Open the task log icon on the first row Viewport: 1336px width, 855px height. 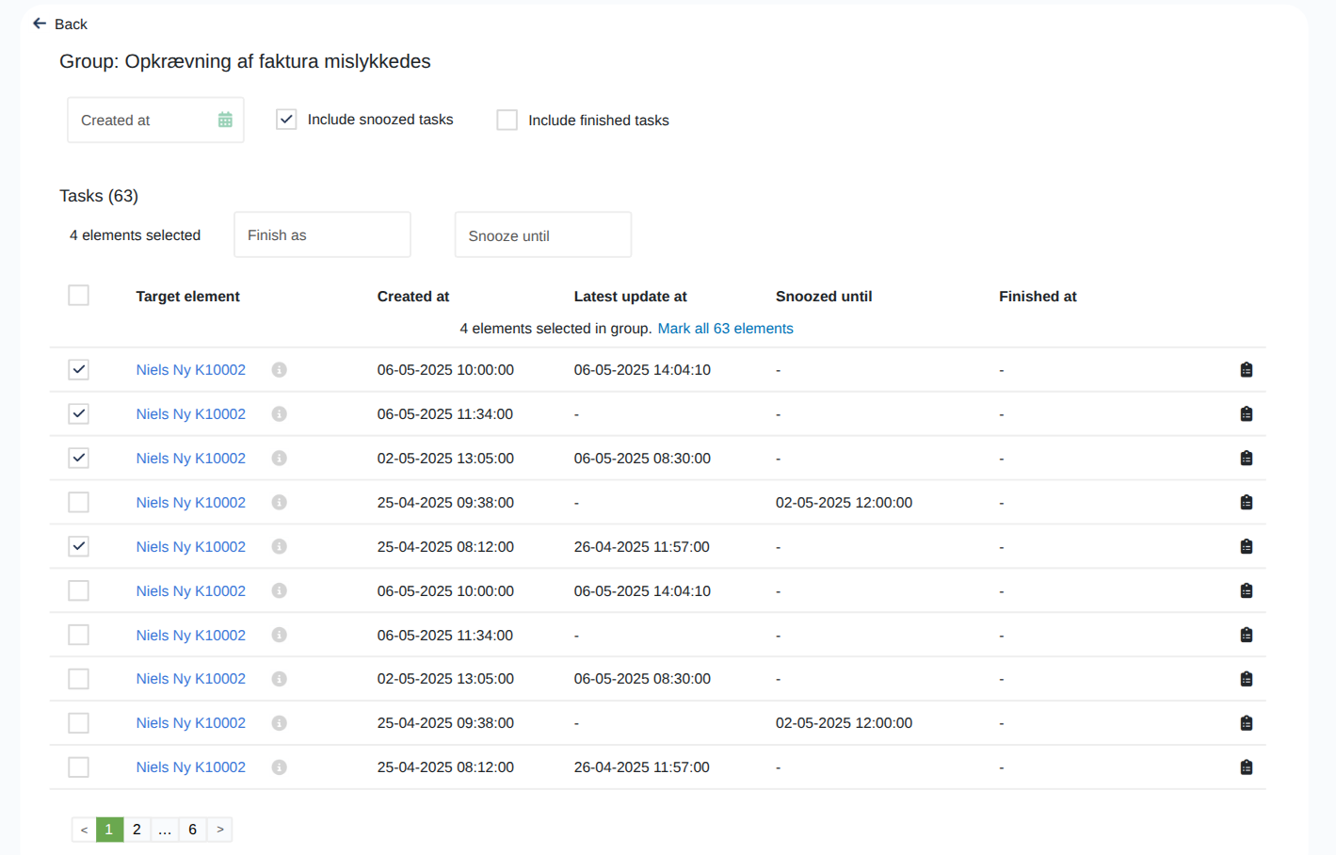click(x=1247, y=369)
